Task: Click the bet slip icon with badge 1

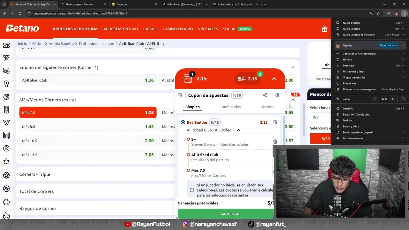Action: pyautogui.click(x=188, y=78)
